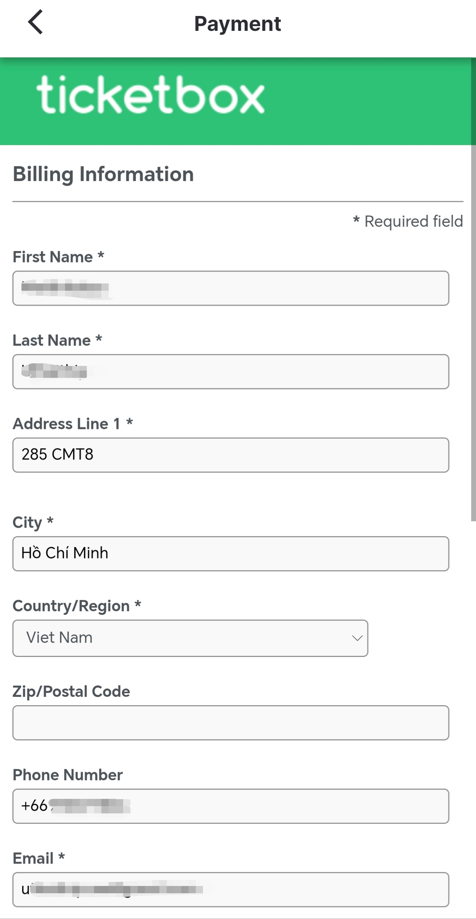Viewport: 476px width, 919px height.
Task: Click the Address Line 1 field containing 285 CMT8
Action: pyautogui.click(x=231, y=455)
